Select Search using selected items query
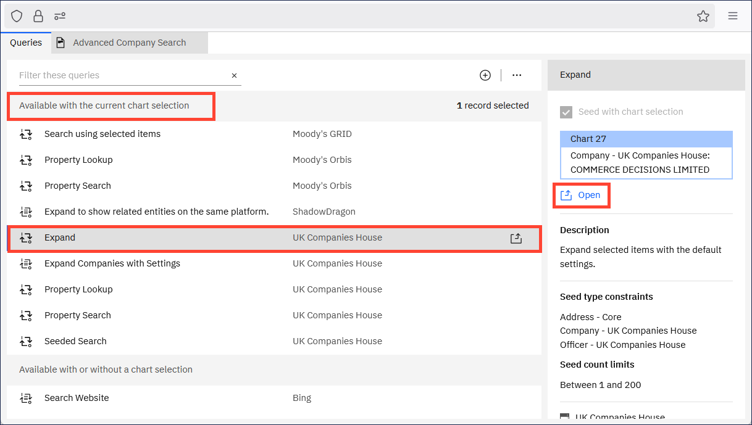The width and height of the screenshot is (752, 425). 274,134
